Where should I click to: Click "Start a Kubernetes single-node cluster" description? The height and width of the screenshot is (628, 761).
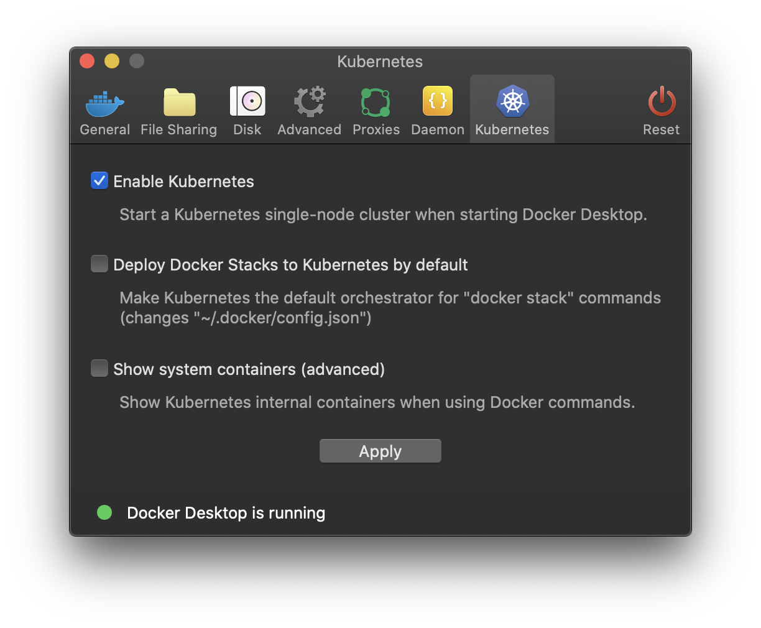click(x=384, y=215)
